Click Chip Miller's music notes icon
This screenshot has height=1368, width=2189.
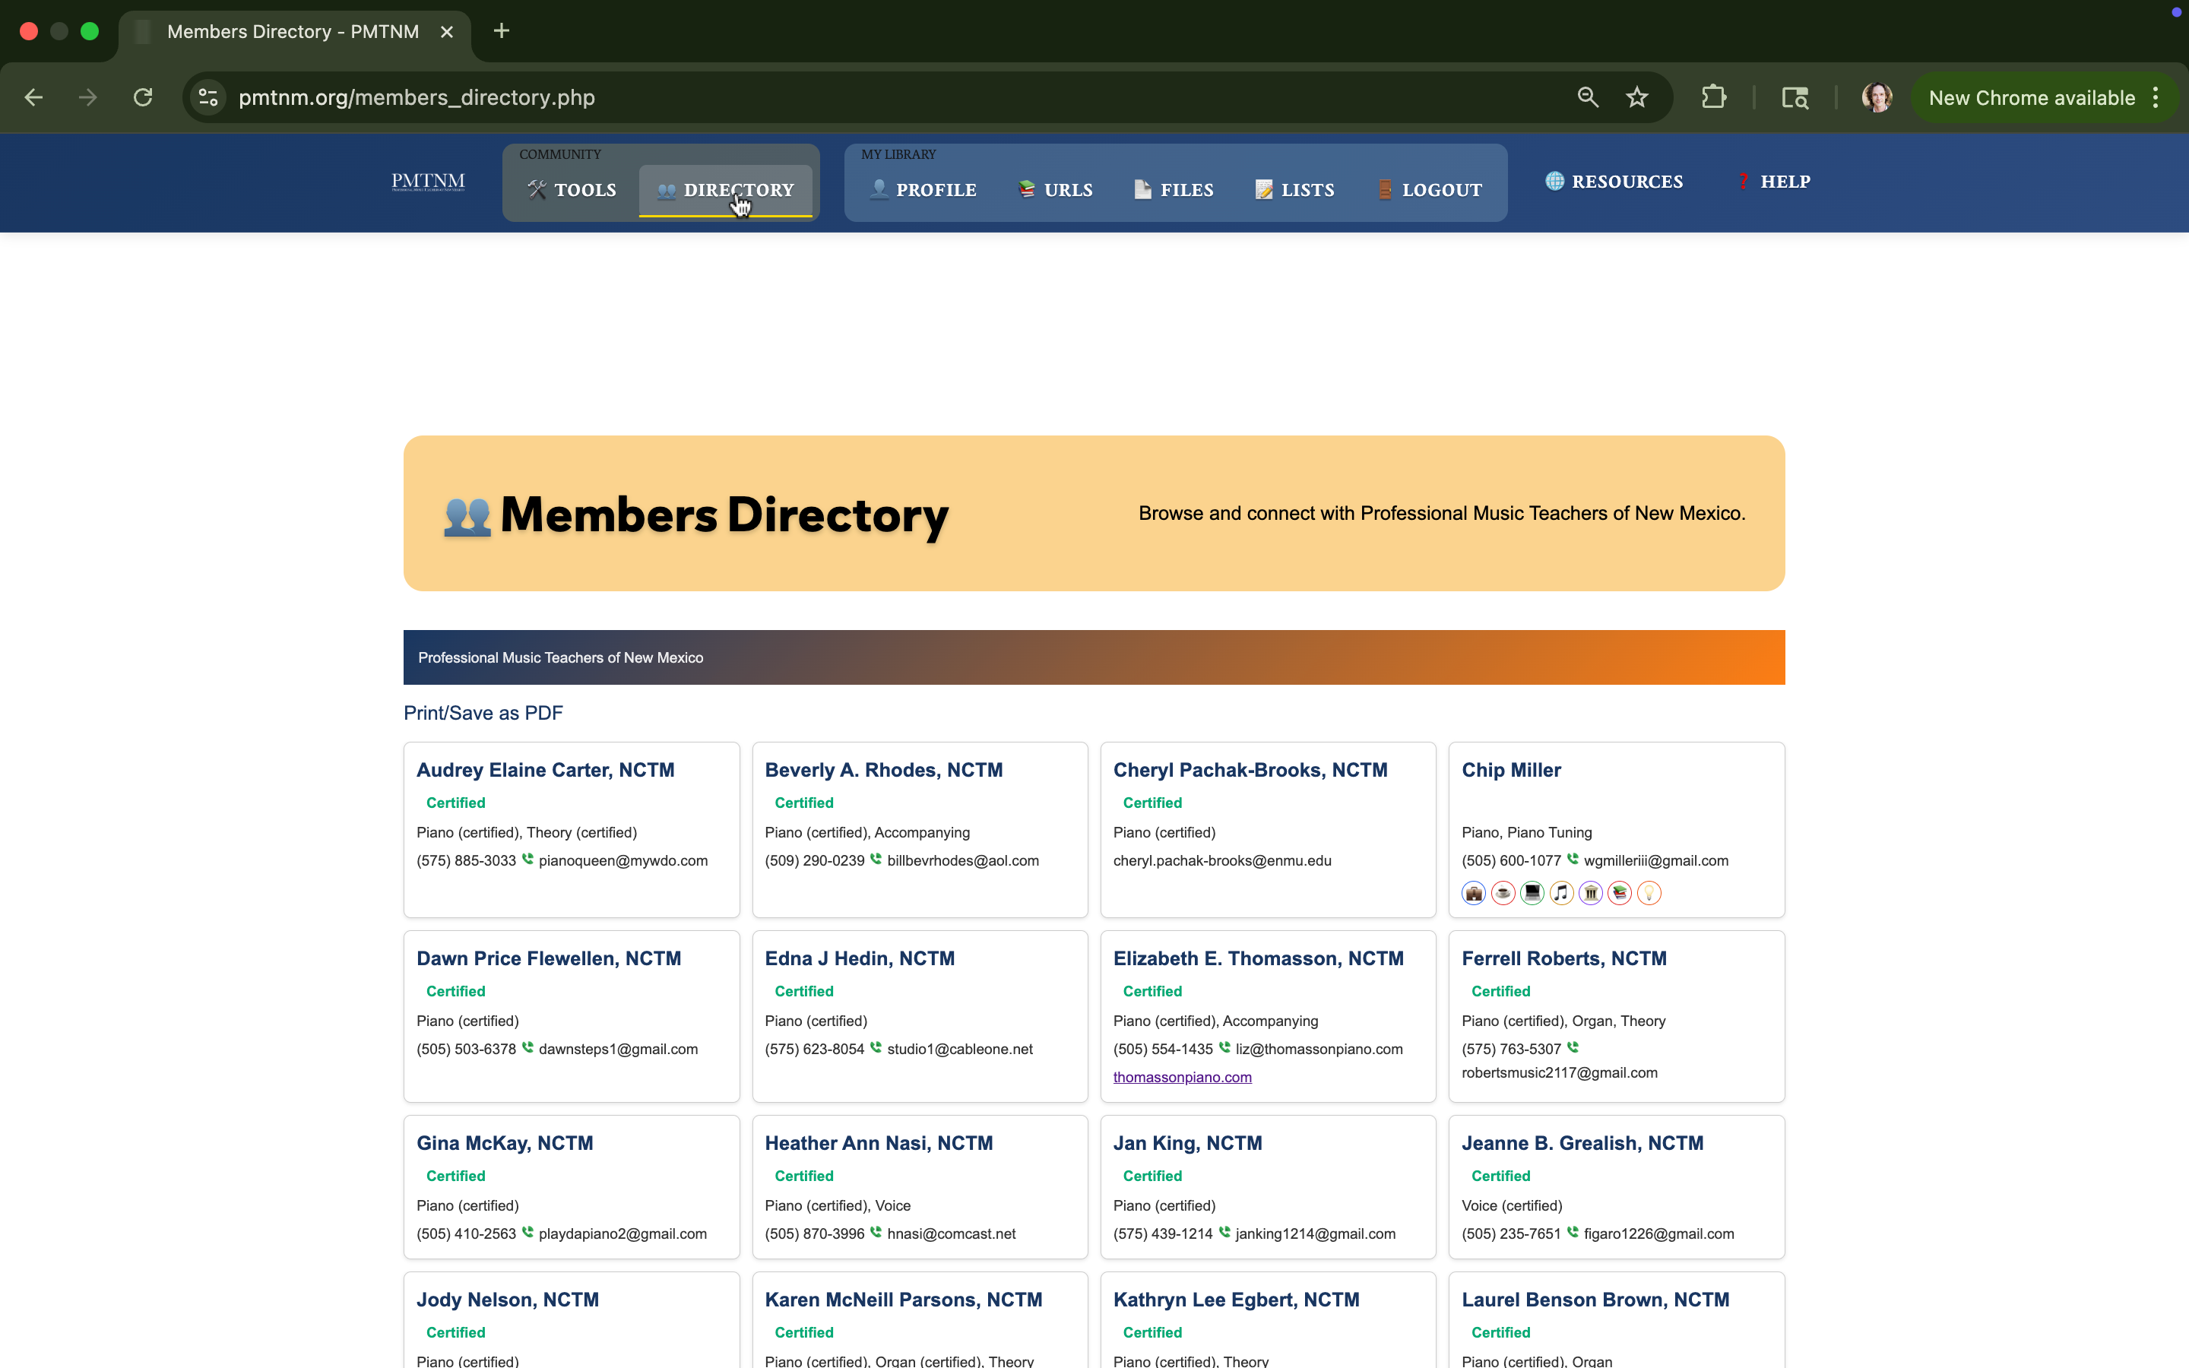[x=1561, y=893]
